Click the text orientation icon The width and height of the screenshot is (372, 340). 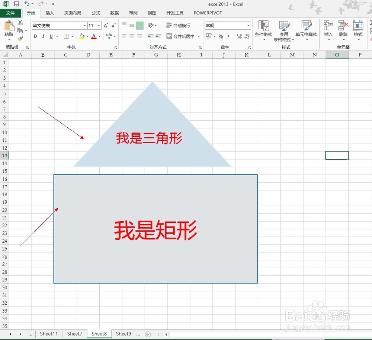point(151,25)
